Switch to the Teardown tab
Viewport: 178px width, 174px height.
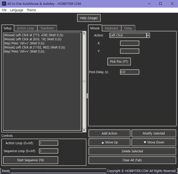(47, 28)
